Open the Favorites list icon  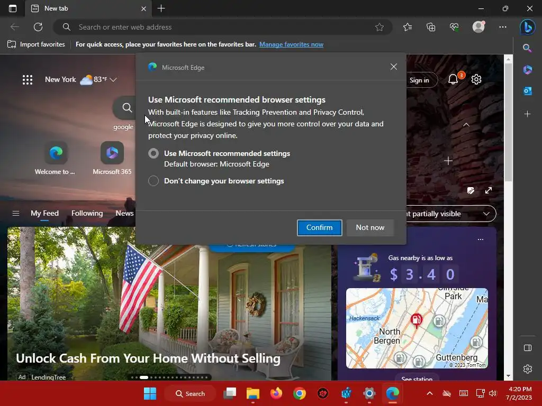pos(408,27)
